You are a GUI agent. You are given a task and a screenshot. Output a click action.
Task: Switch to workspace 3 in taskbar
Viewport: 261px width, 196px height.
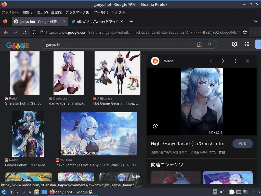tap(24, 192)
